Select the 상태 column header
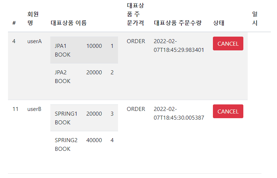Image resolution: width=277 pixels, height=178 pixels. [219, 23]
